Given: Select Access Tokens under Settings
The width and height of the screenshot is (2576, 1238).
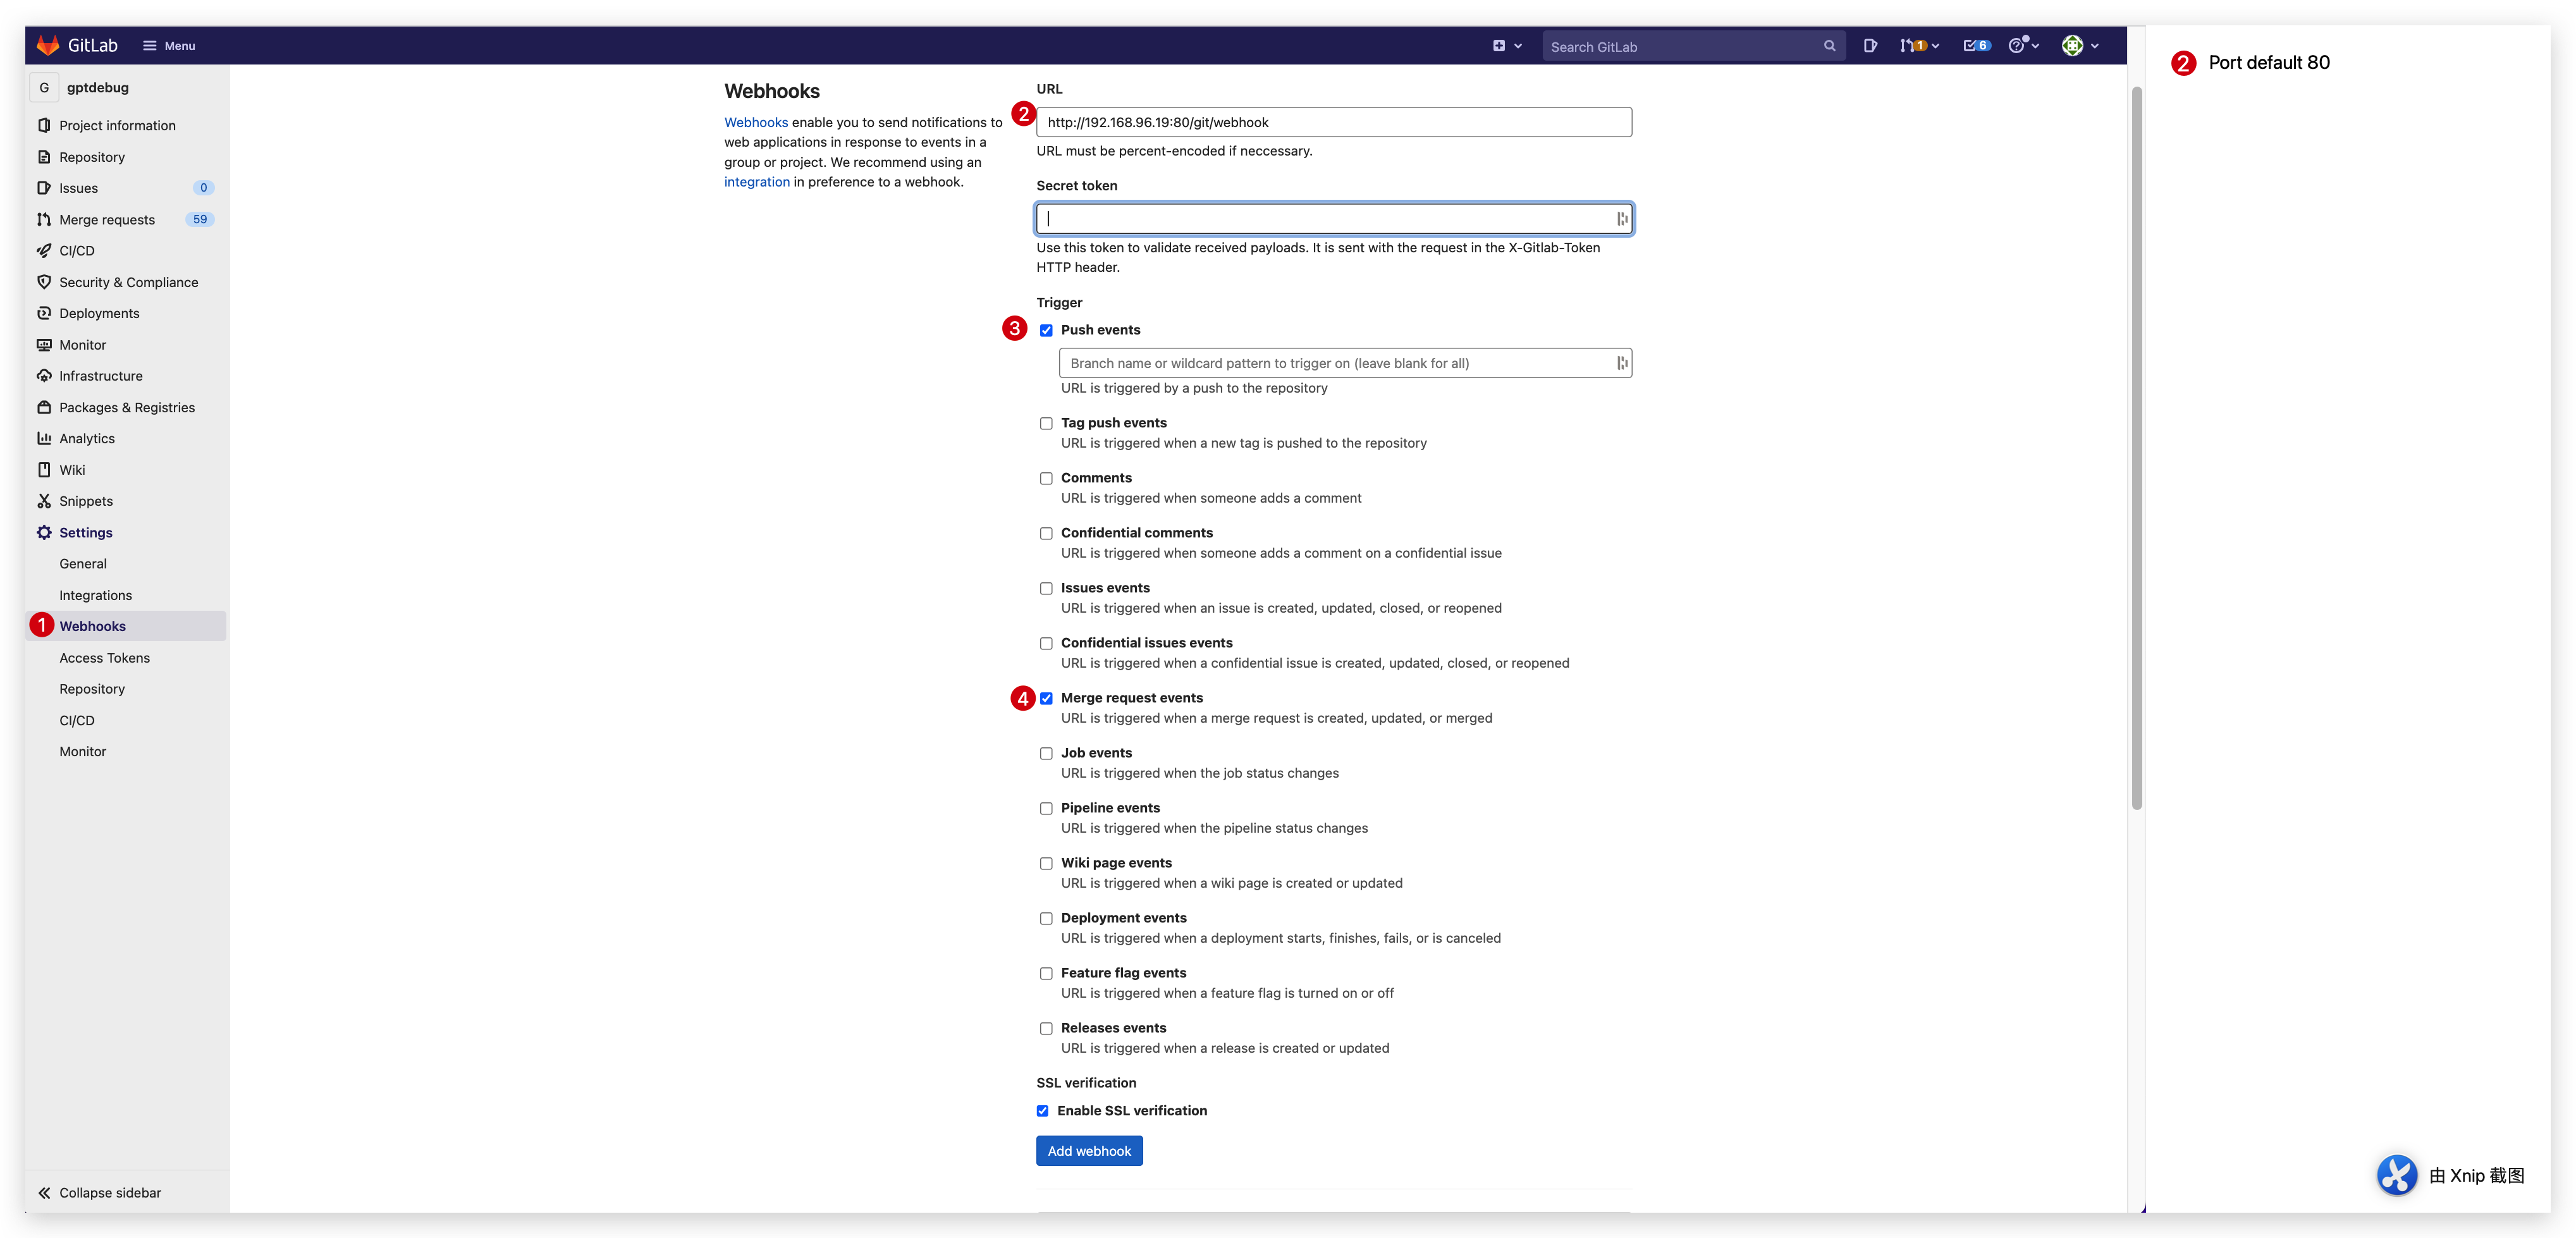Looking at the screenshot, I should (104, 658).
